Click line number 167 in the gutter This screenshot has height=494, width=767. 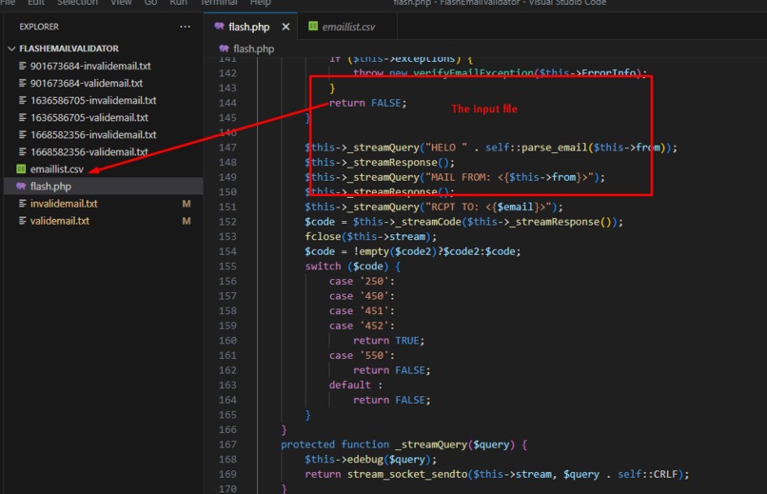[x=227, y=445]
